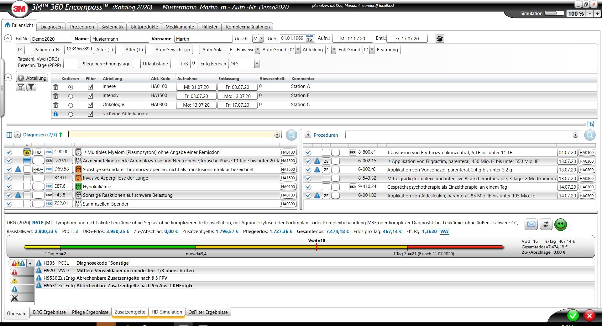
Task: Filter hints by red warning triangle
Action: tap(14, 272)
